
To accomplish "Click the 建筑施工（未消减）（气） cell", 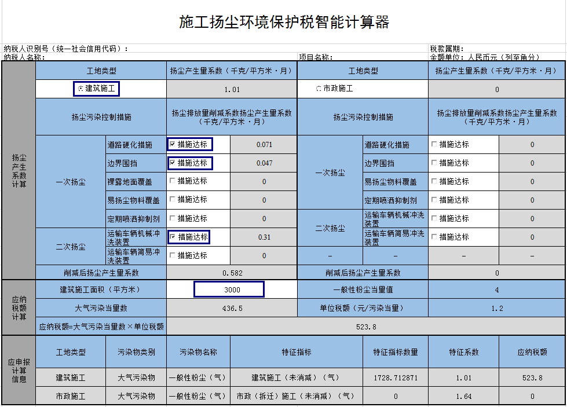I will pyautogui.click(x=297, y=377).
